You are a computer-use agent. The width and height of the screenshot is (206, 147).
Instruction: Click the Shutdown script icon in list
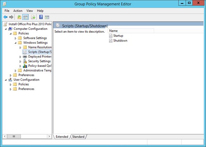pos(111,41)
